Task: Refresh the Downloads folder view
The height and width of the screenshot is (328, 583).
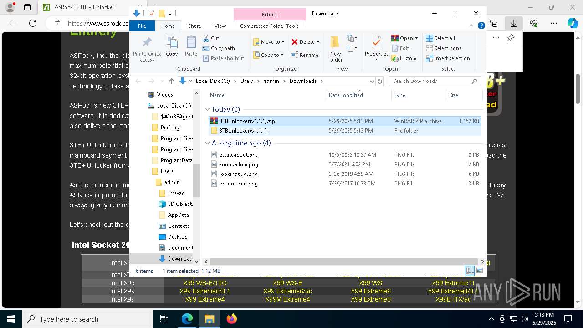Action: (380, 81)
